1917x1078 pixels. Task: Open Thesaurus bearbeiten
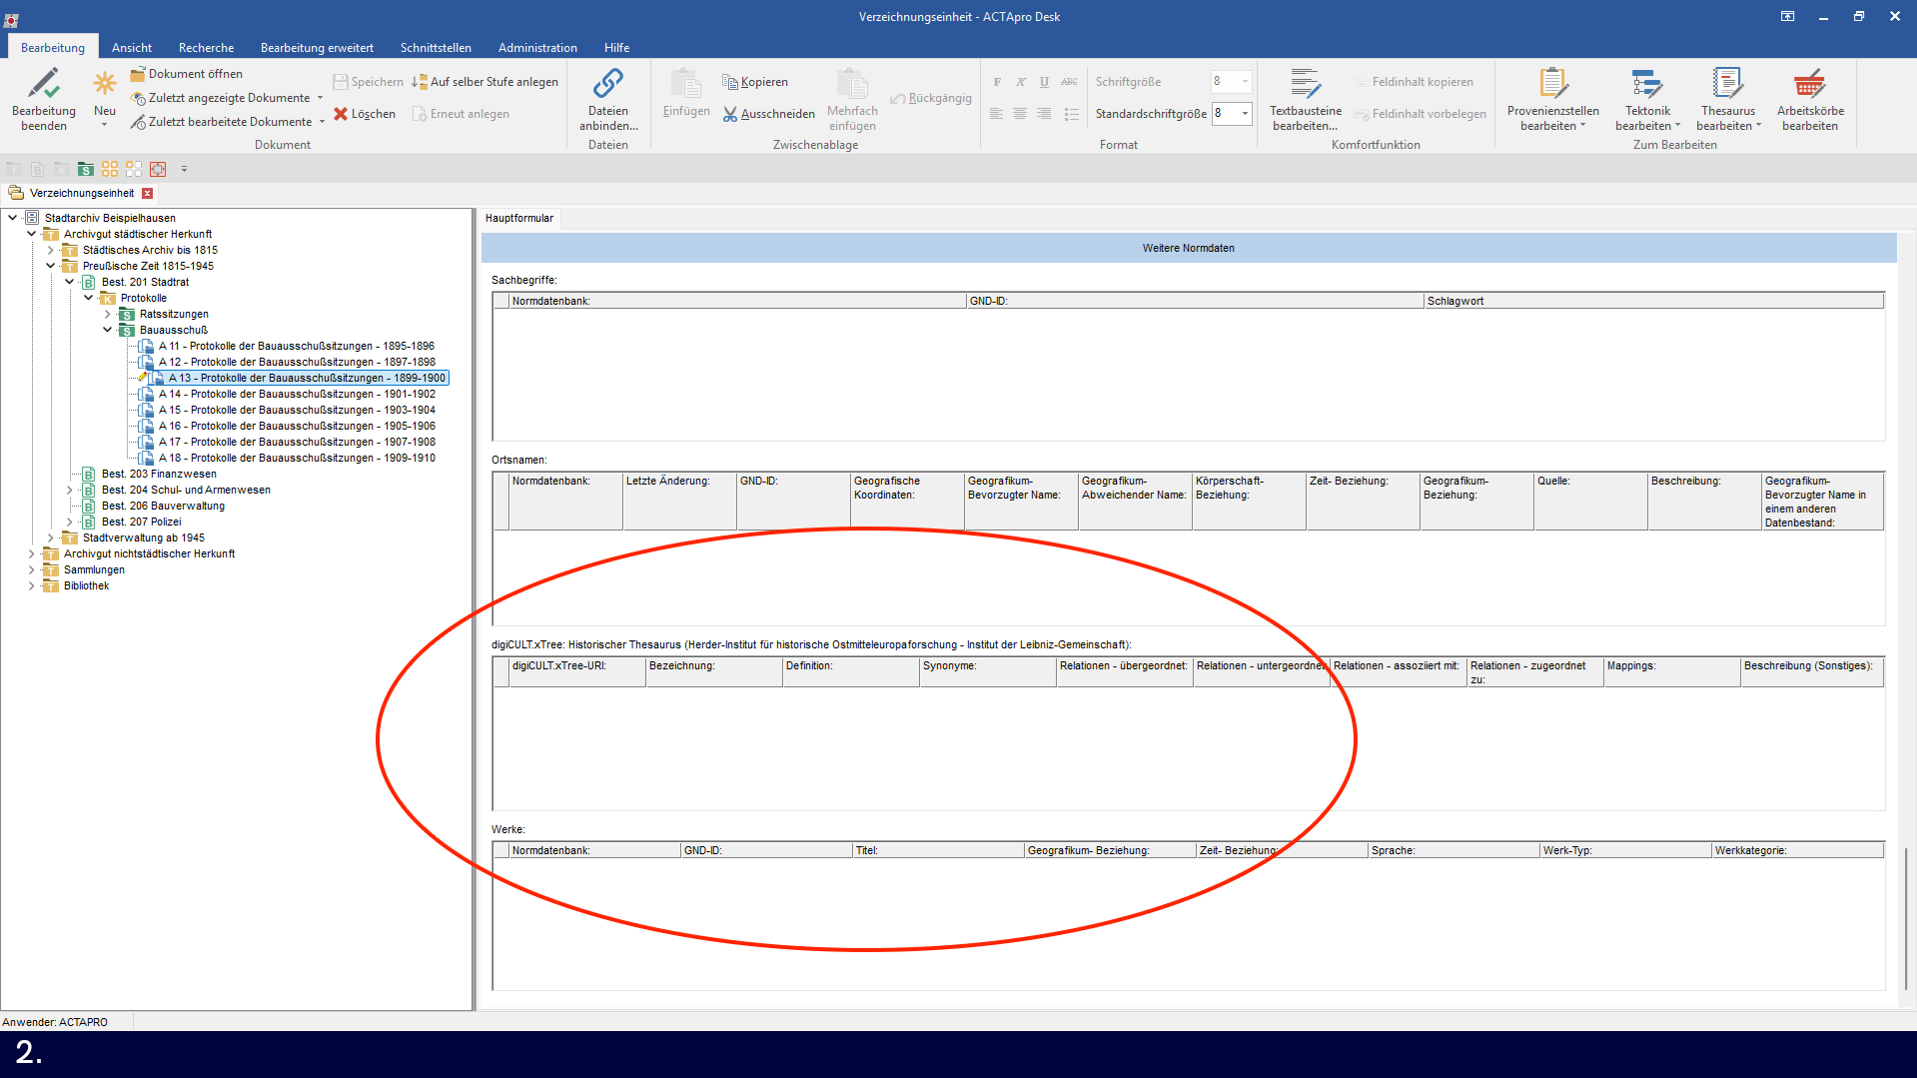[x=1728, y=99]
